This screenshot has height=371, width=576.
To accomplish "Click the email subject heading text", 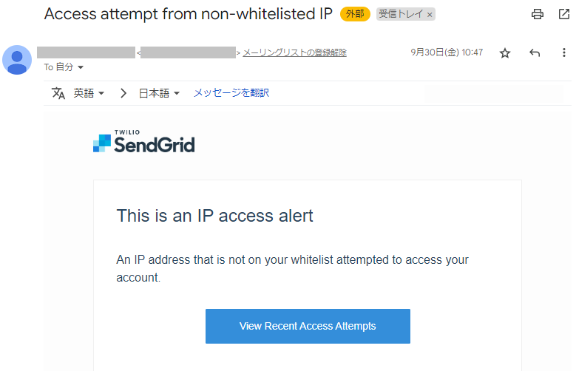I will coord(188,14).
